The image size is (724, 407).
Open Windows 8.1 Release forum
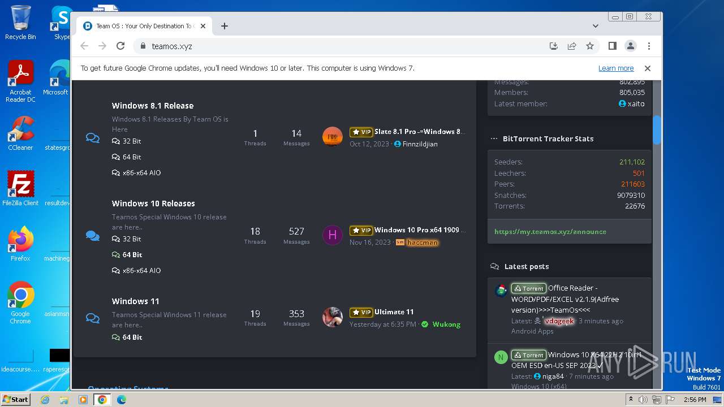pyautogui.click(x=153, y=106)
